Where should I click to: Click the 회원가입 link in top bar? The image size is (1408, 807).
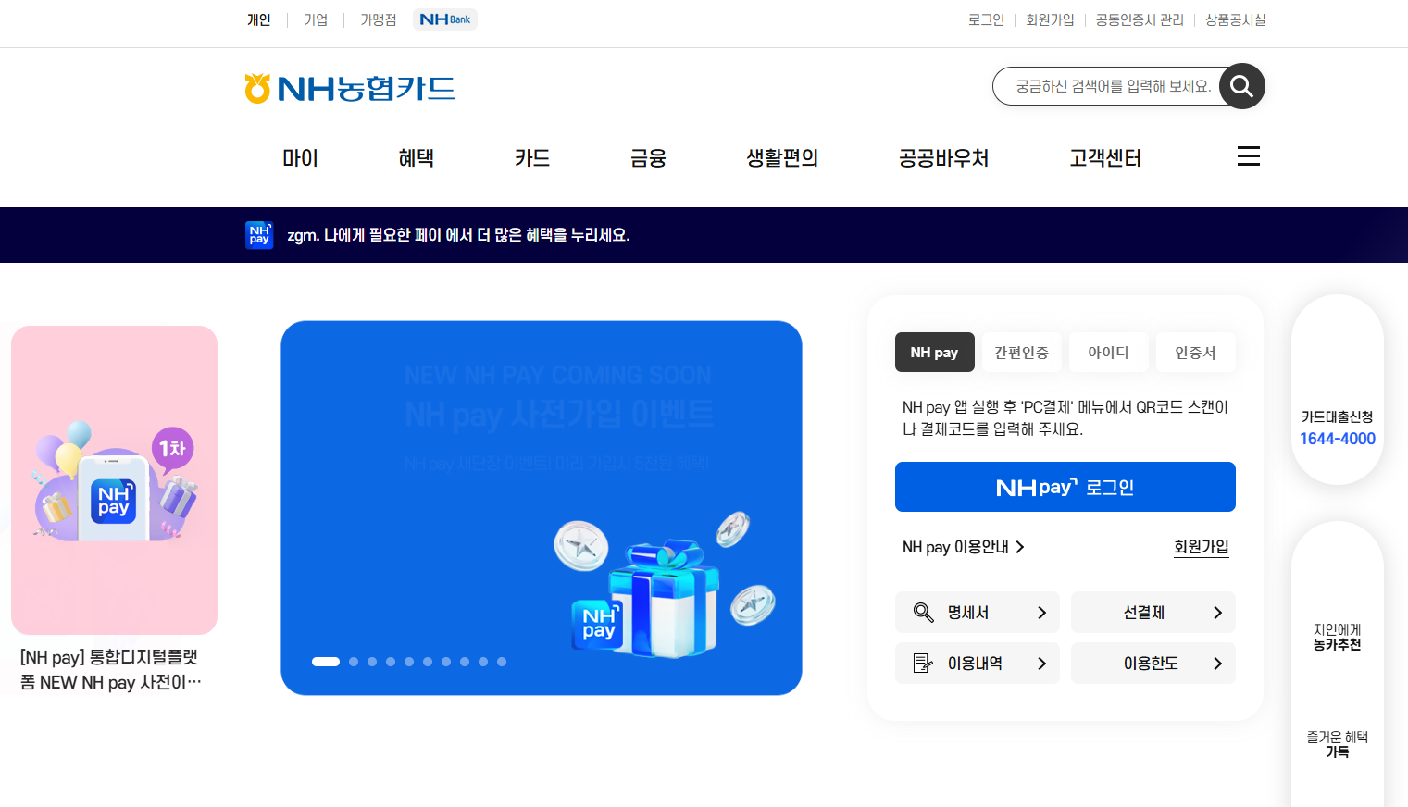pyautogui.click(x=1050, y=19)
